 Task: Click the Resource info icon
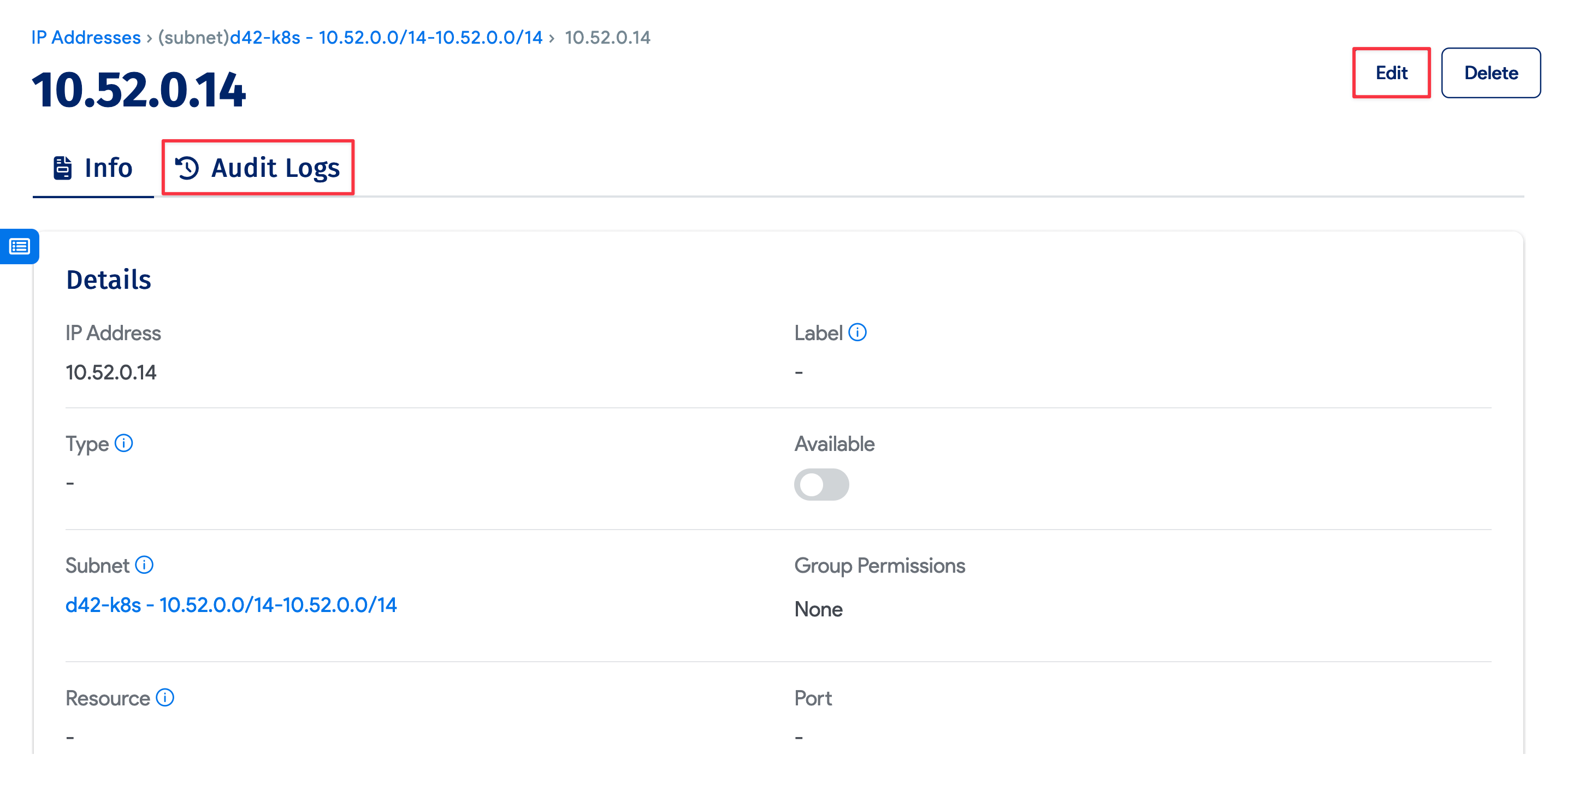point(164,697)
